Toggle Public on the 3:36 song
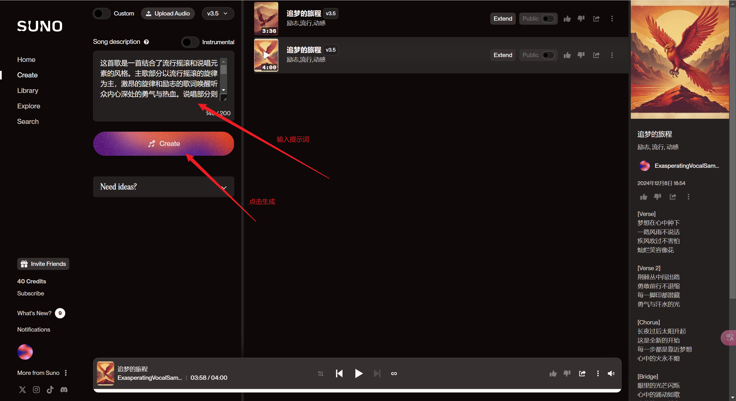 click(x=548, y=19)
